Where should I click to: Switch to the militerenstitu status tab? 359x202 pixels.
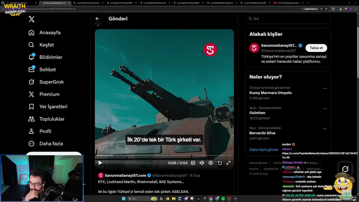[88, 3]
